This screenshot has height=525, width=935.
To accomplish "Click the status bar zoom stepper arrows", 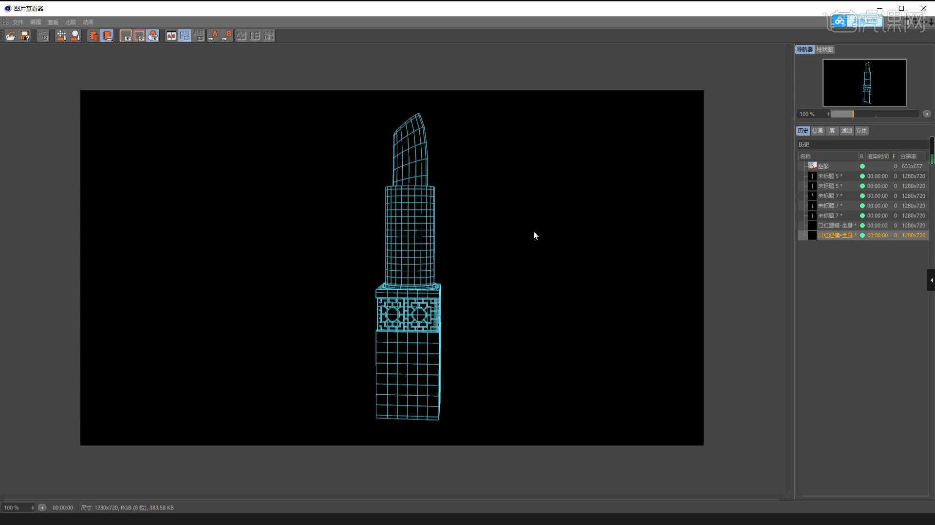I will (x=33, y=507).
